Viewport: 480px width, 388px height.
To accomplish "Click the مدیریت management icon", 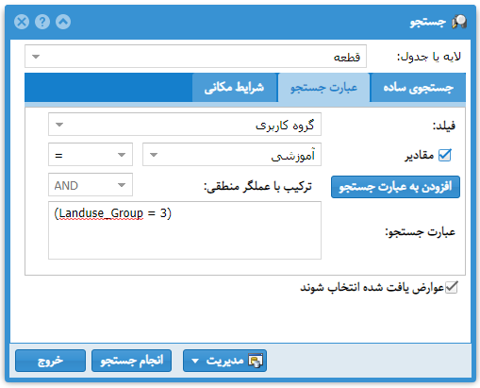I will [x=256, y=361].
